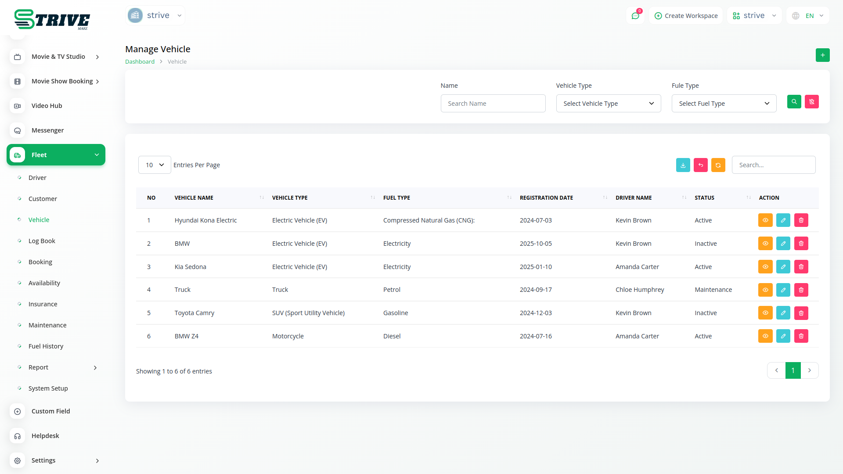Open the Select Fuel Type dropdown
843x474 pixels.
pyautogui.click(x=724, y=104)
